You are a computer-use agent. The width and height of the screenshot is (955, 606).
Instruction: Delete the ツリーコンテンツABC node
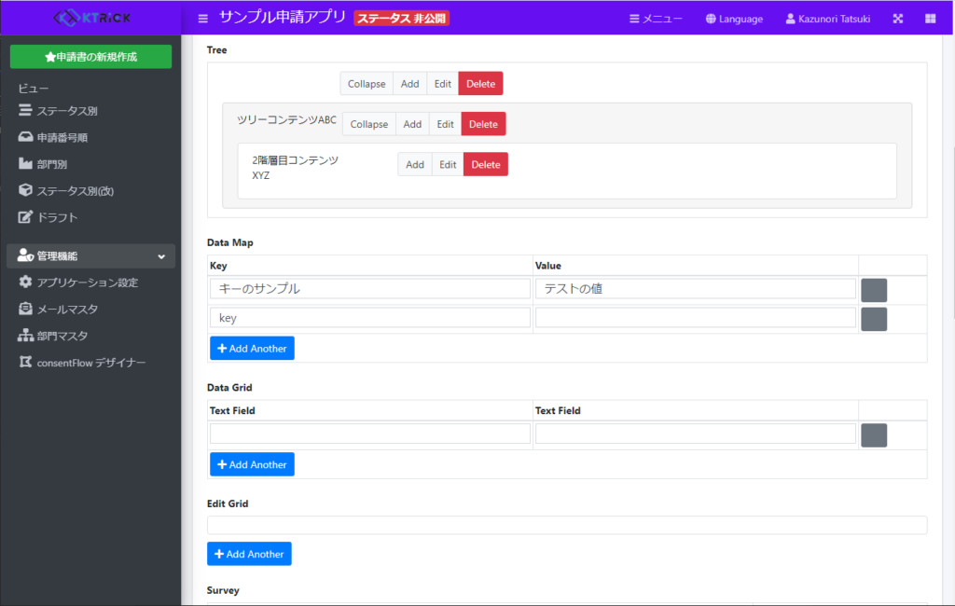pyautogui.click(x=483, y=124)
